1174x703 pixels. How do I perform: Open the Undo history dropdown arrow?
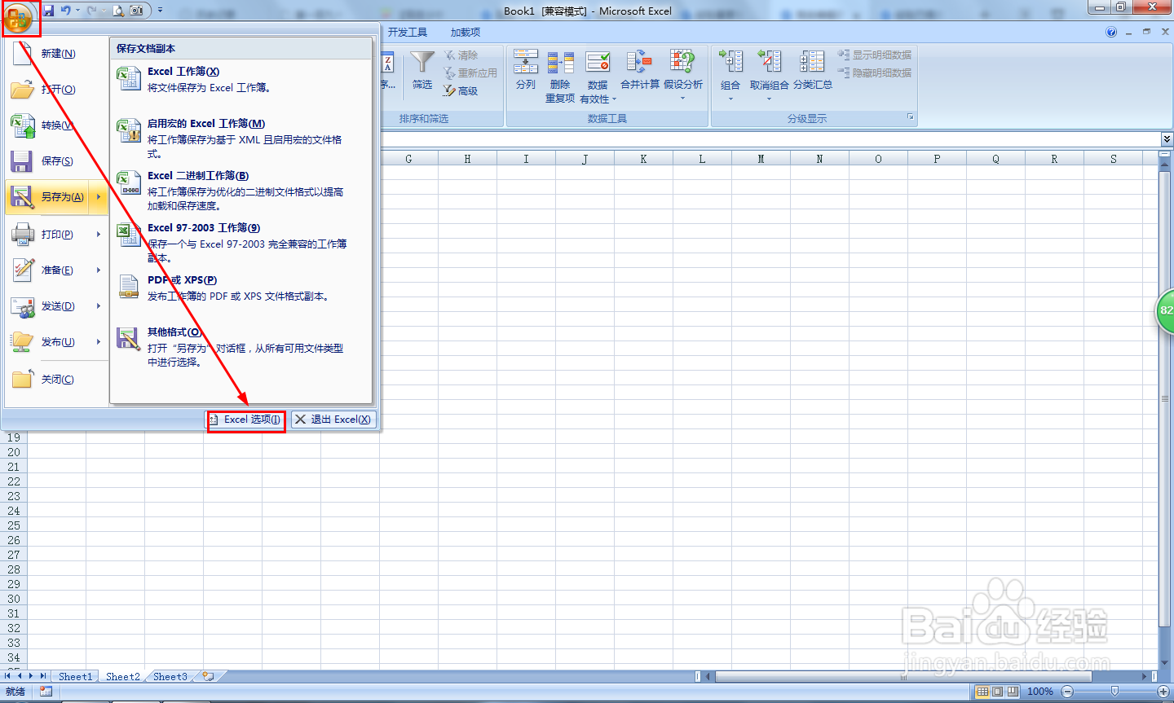(x=77, y=11)
